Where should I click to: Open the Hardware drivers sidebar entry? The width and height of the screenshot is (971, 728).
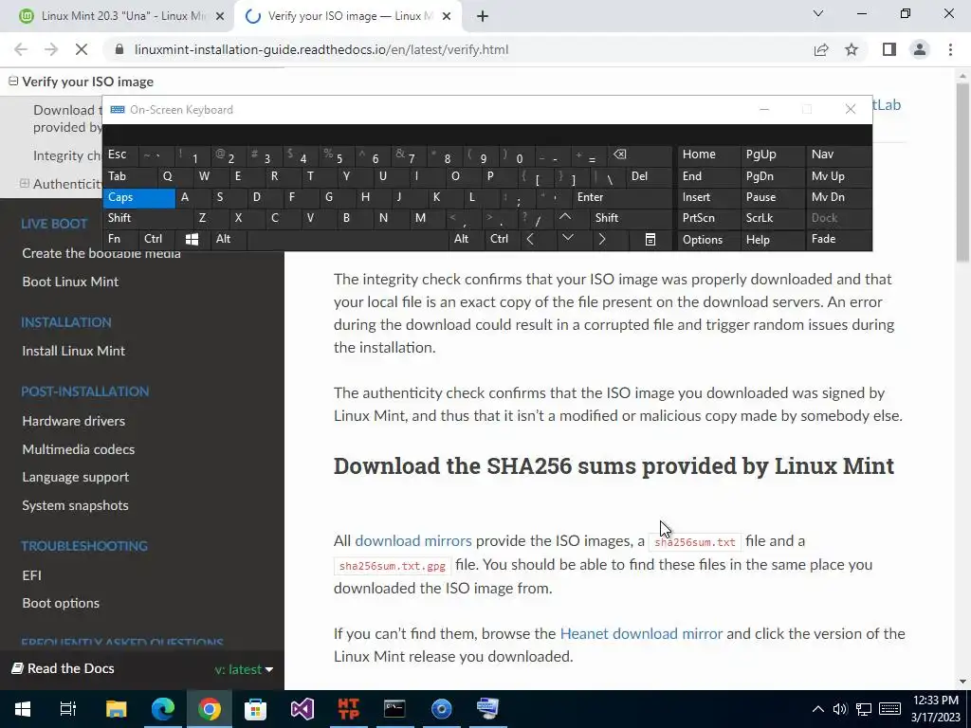click(73, 421)
